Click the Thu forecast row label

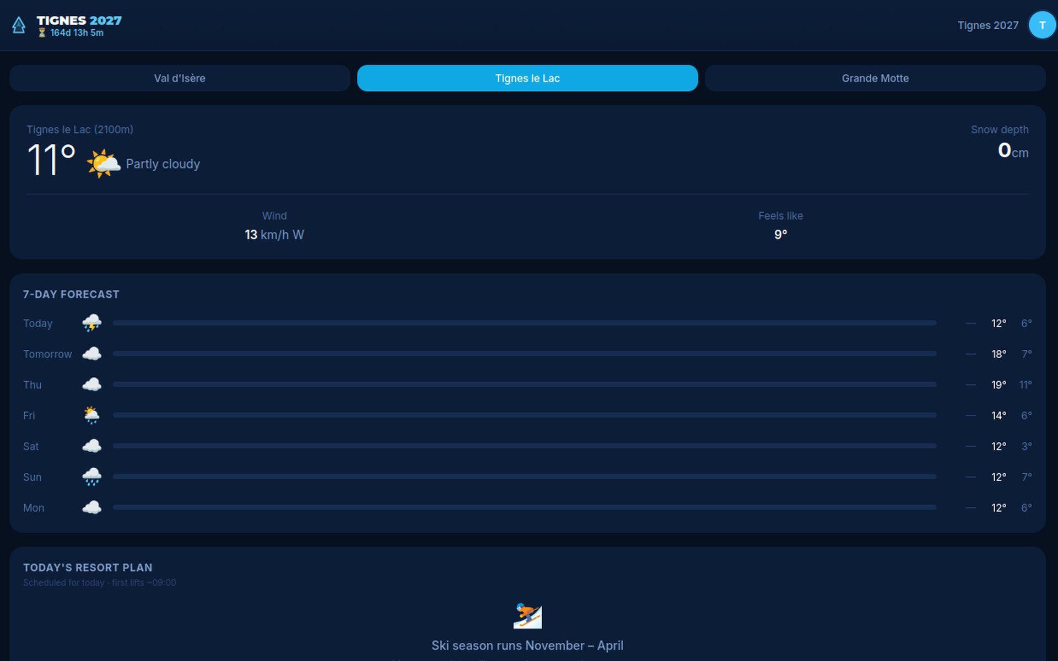coord(33,385)
